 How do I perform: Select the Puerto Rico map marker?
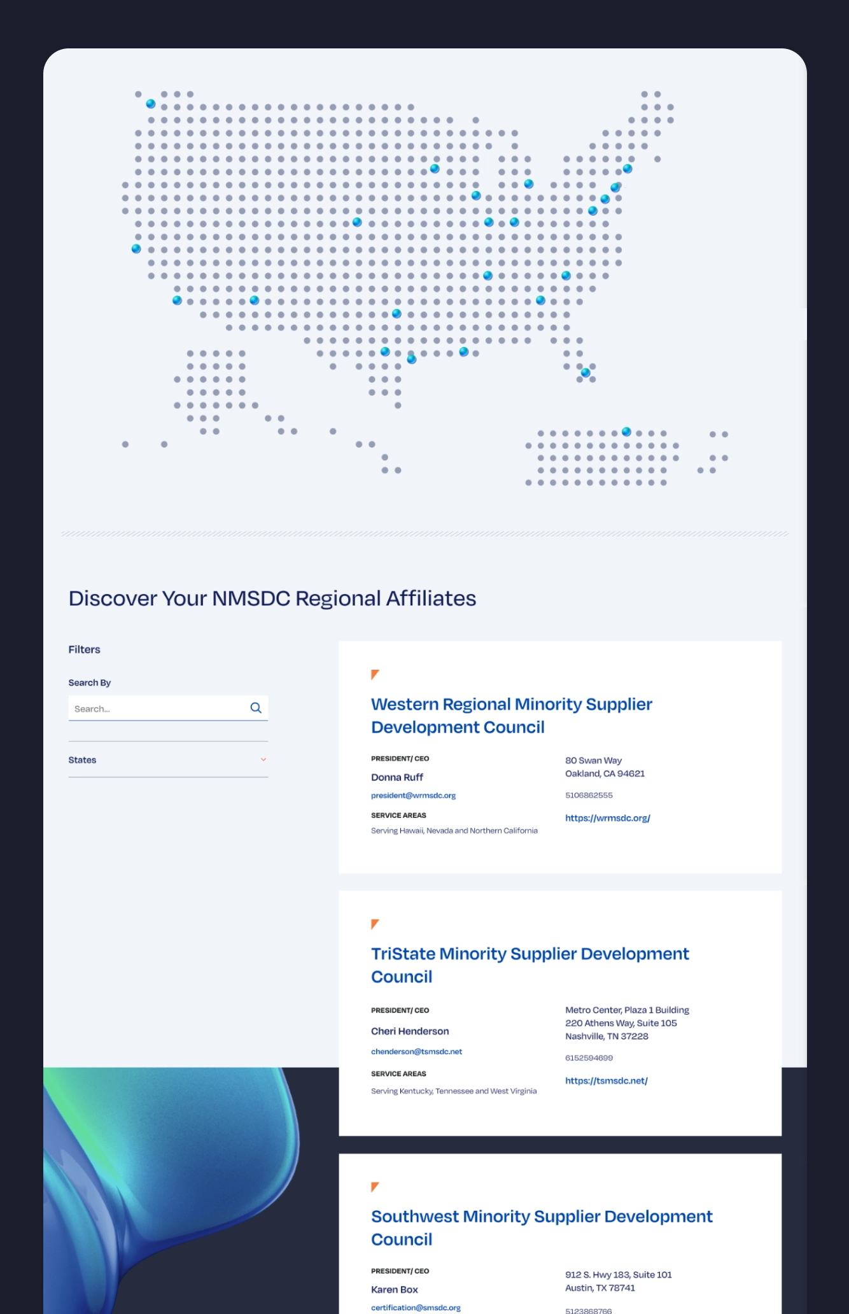click(626, 432)
